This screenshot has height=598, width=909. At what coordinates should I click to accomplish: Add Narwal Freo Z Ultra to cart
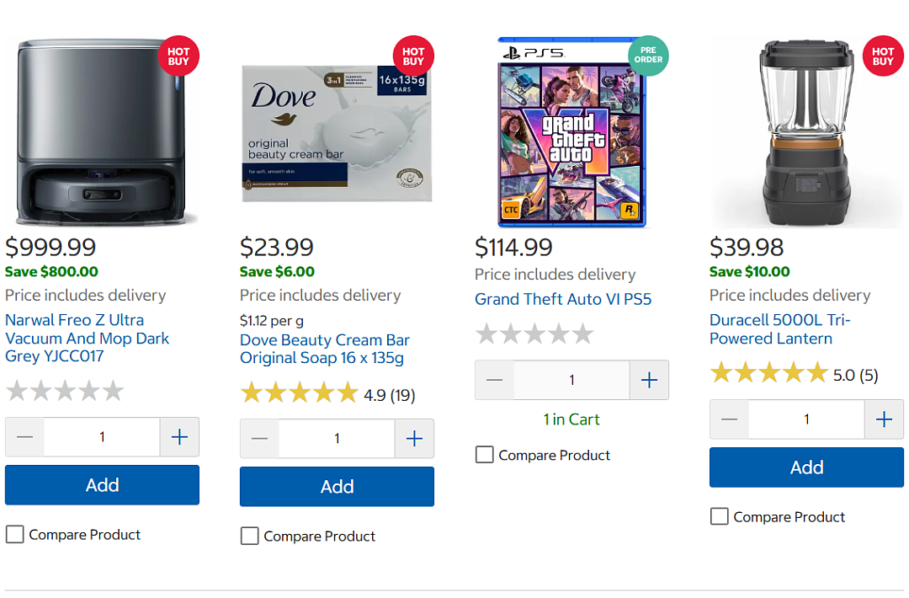pyautogui.click(x=102, y=485)
